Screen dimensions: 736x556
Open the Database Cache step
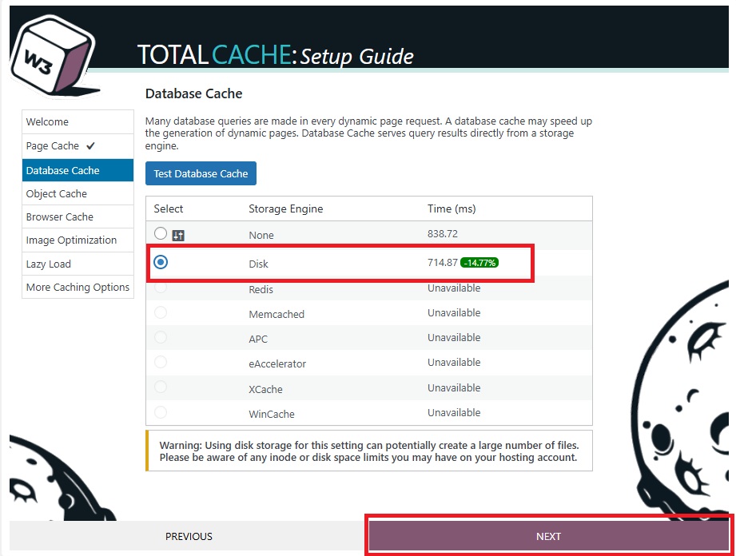(78, 170)
